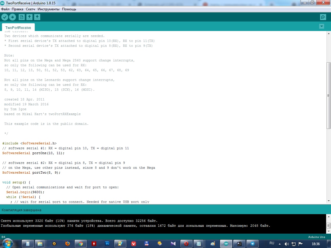
Task: Open Photoshop from the taskbar
Action: [107, 244]
